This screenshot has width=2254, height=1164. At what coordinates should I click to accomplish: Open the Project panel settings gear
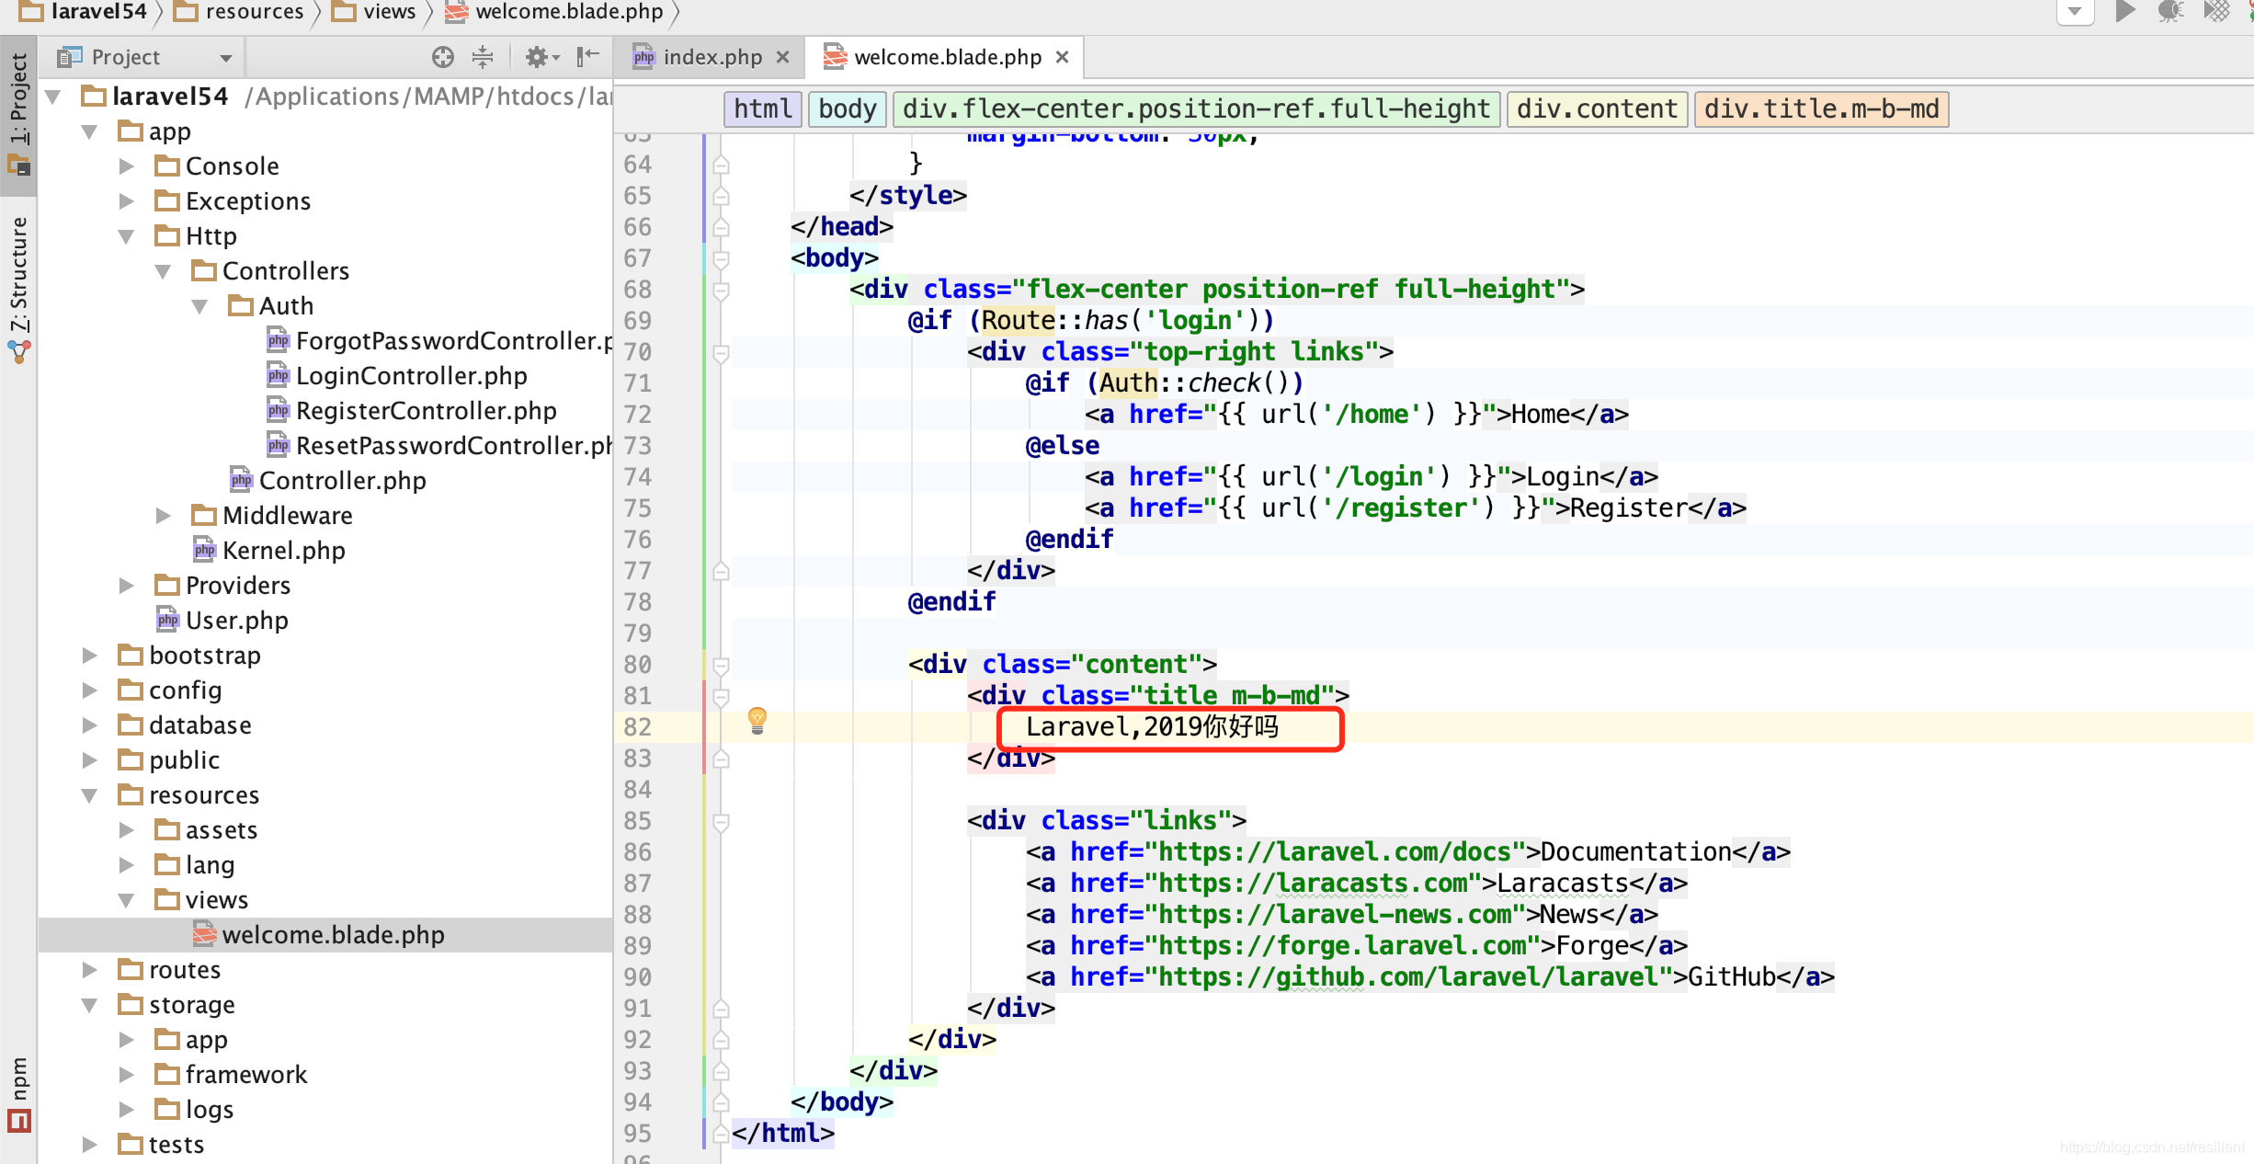(x=541, y=57)
